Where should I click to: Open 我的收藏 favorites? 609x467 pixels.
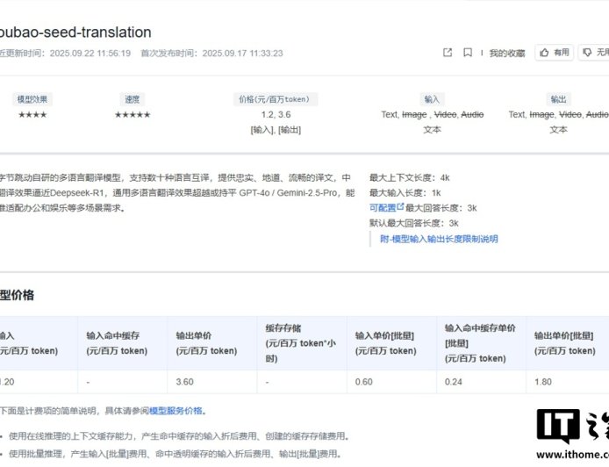pos(506,53)
